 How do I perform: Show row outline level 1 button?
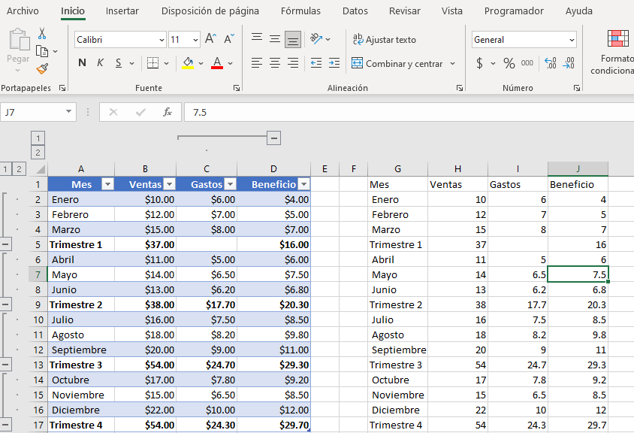pyautogui.click(x=6, y=169)
